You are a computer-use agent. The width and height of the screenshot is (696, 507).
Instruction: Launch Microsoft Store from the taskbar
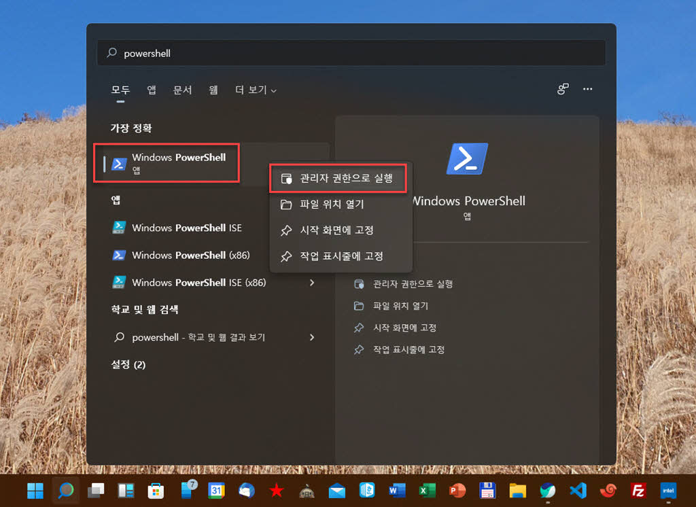pyautogui.click(x=156, y=491)
